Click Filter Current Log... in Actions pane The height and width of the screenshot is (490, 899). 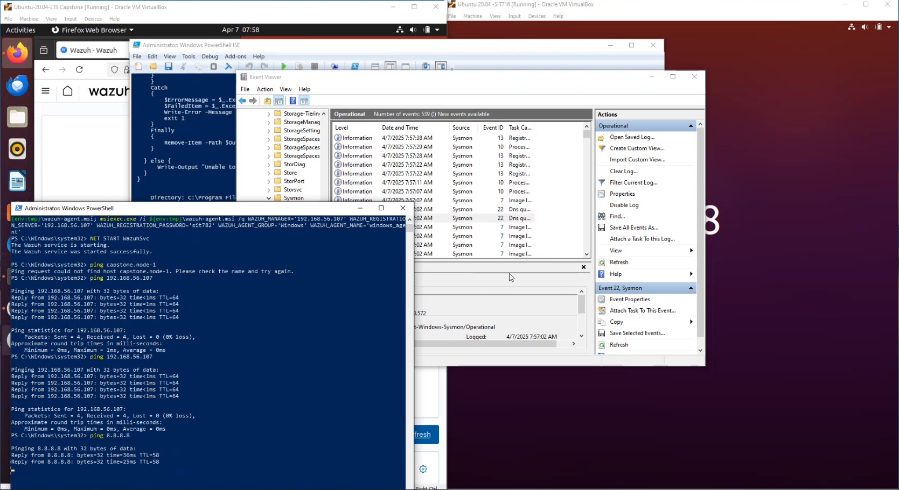click(633, 183)
